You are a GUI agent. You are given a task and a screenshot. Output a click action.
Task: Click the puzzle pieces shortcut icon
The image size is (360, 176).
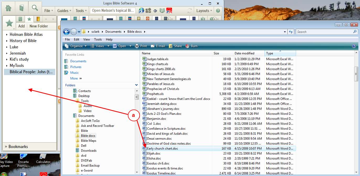[148, 11]
